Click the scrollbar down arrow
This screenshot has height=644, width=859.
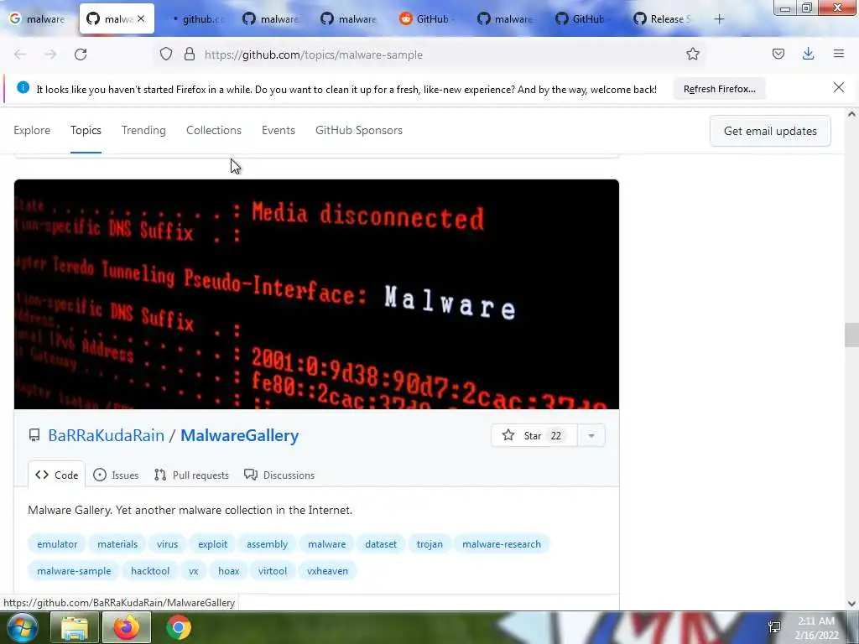click(x=851, y=604)
